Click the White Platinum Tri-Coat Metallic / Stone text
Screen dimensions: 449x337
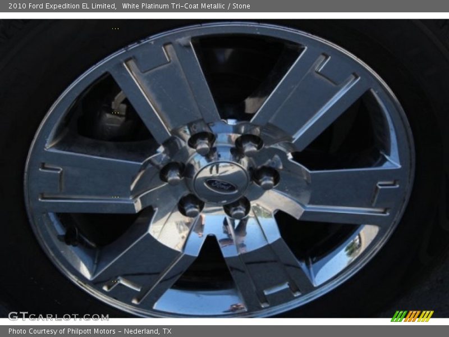[186, 6]
